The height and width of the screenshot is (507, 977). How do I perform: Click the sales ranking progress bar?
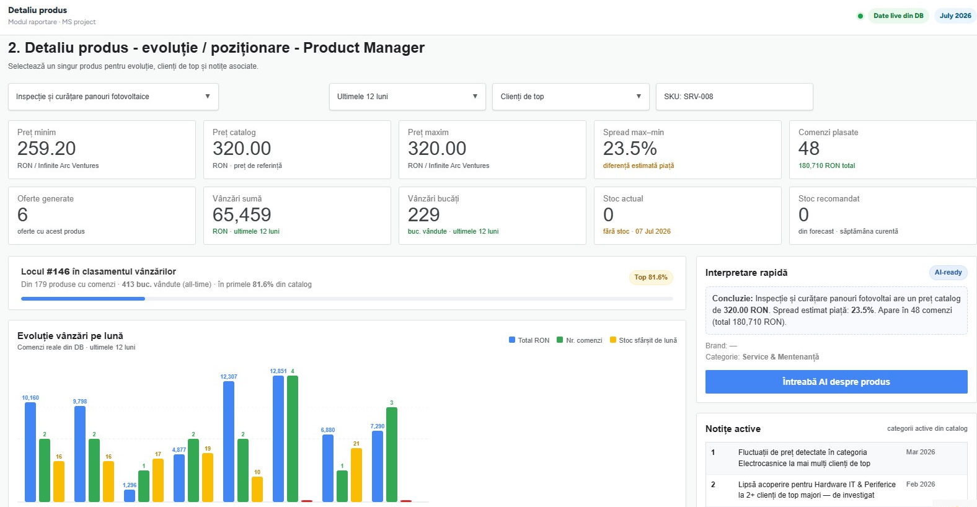(x=347, y=299)
